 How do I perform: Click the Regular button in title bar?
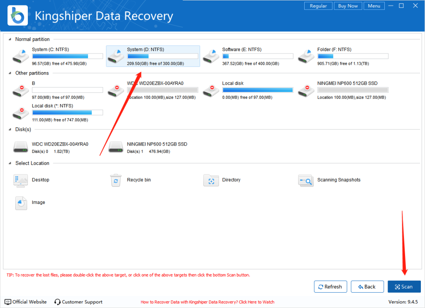(318, 6)
